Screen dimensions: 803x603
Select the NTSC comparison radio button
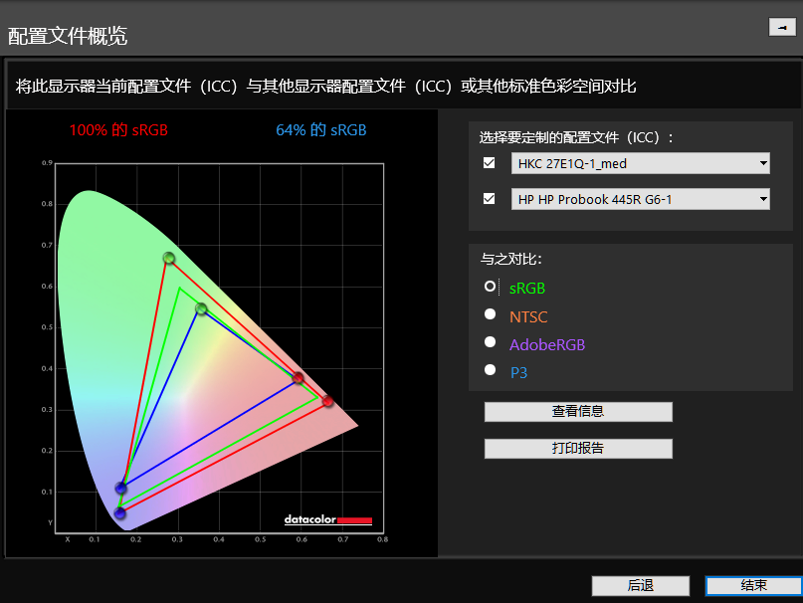click(x=491, y=314)
